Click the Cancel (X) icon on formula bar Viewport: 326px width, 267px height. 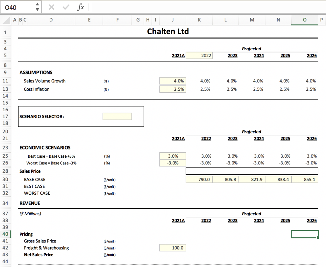click(x=52, y=7)
